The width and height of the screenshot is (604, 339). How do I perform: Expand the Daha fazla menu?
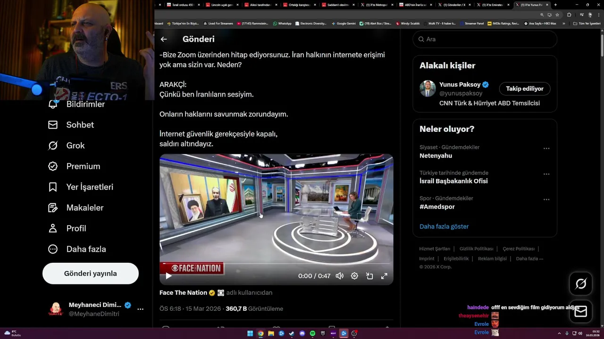point(77,249)
